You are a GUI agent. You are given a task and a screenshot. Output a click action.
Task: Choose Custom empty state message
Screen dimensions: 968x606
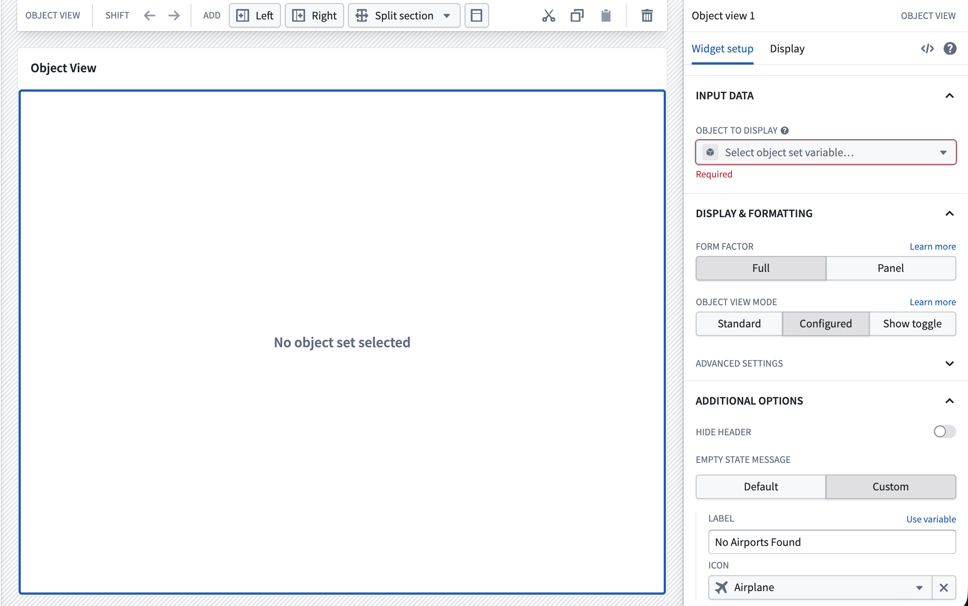(x=891, y=487)
